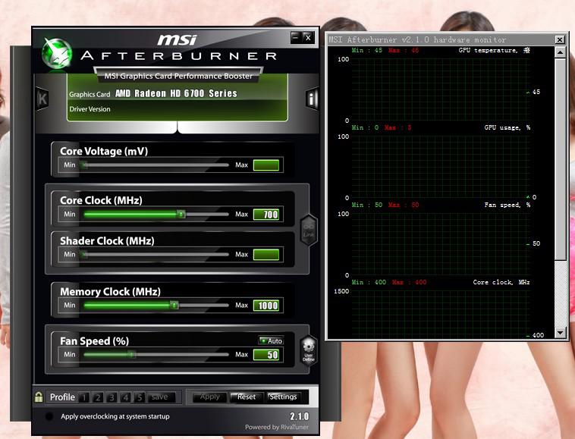Click the profile save button
The image size is (575, 439).
tap(160, 397)
